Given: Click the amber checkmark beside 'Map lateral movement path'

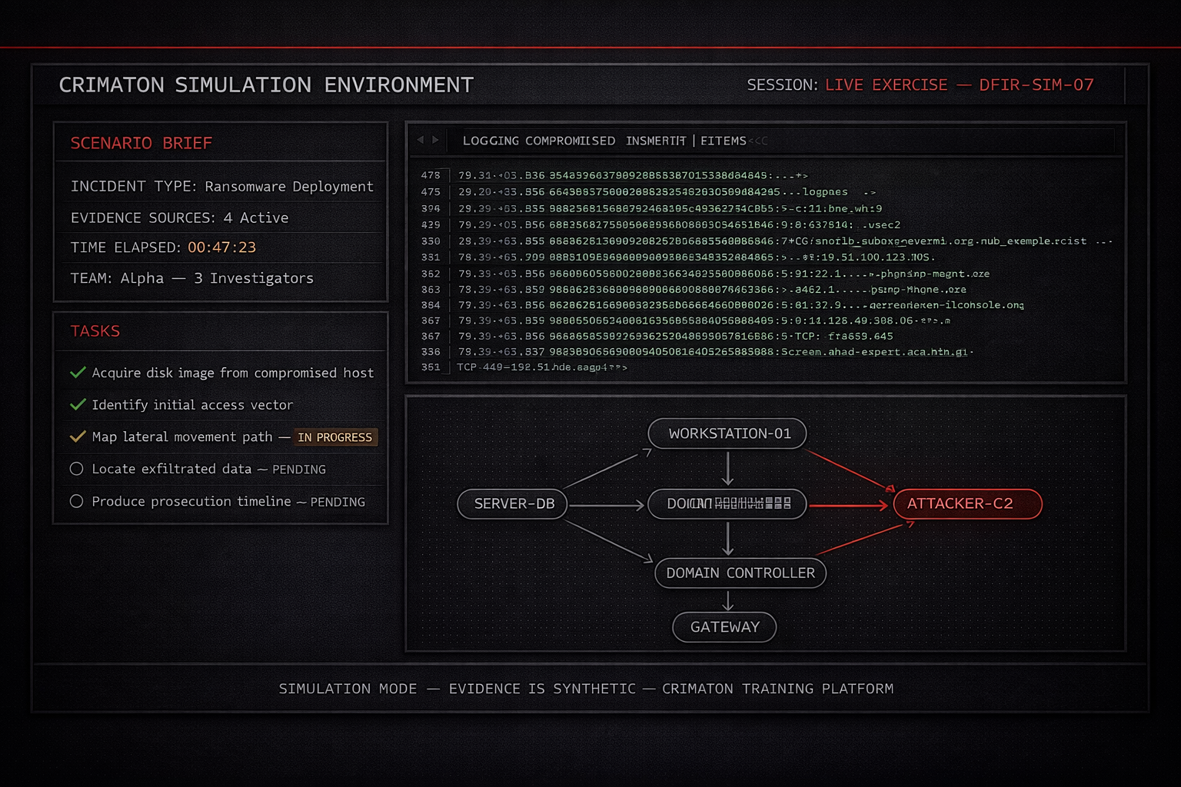Looking at the screenshot, I should [x=78, y=436].
